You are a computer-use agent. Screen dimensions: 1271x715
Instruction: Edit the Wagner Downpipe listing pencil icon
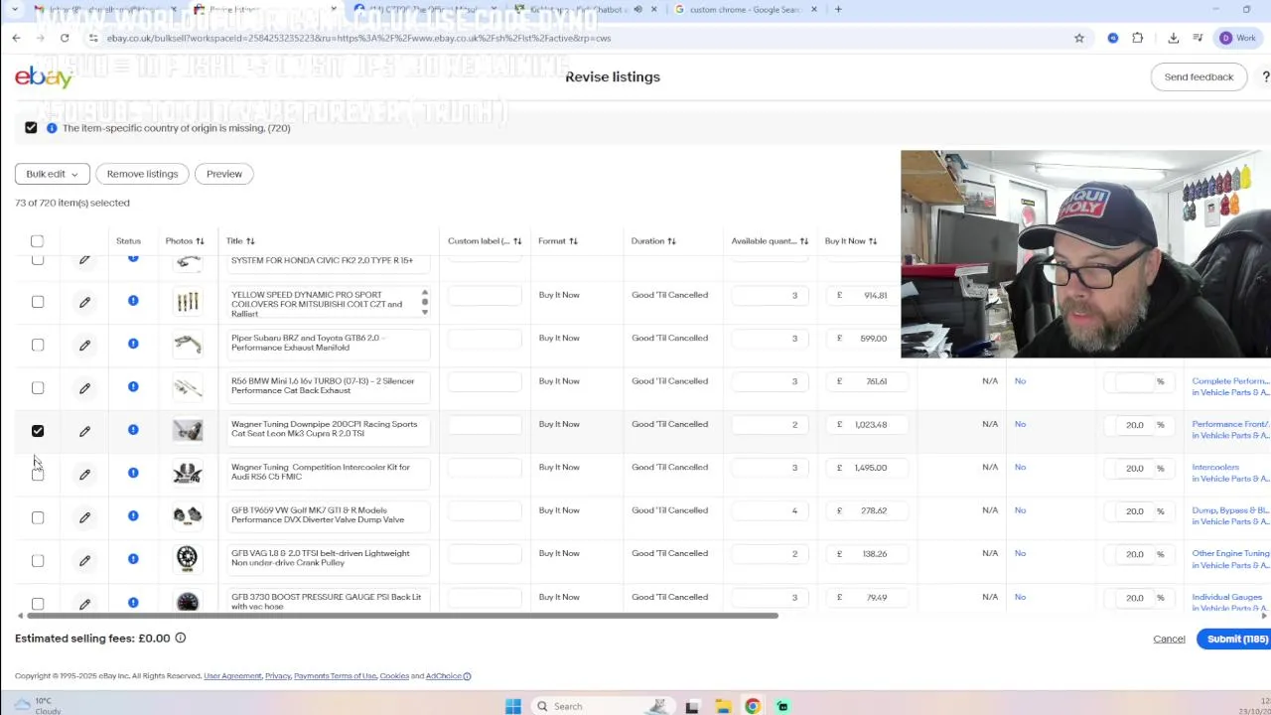click(x=84, y=431)
